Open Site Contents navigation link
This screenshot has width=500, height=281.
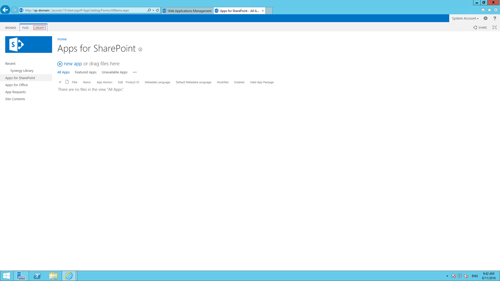(15, 99)
